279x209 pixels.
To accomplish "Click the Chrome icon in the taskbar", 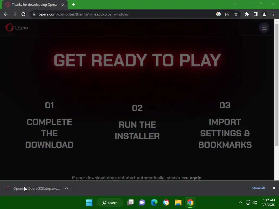I will coord(190,202).
